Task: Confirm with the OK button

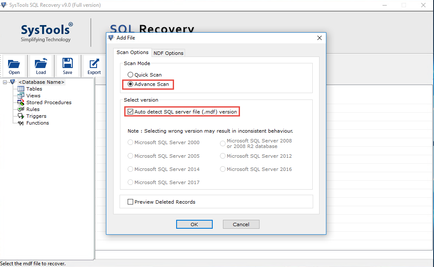Action: point(194,224)
